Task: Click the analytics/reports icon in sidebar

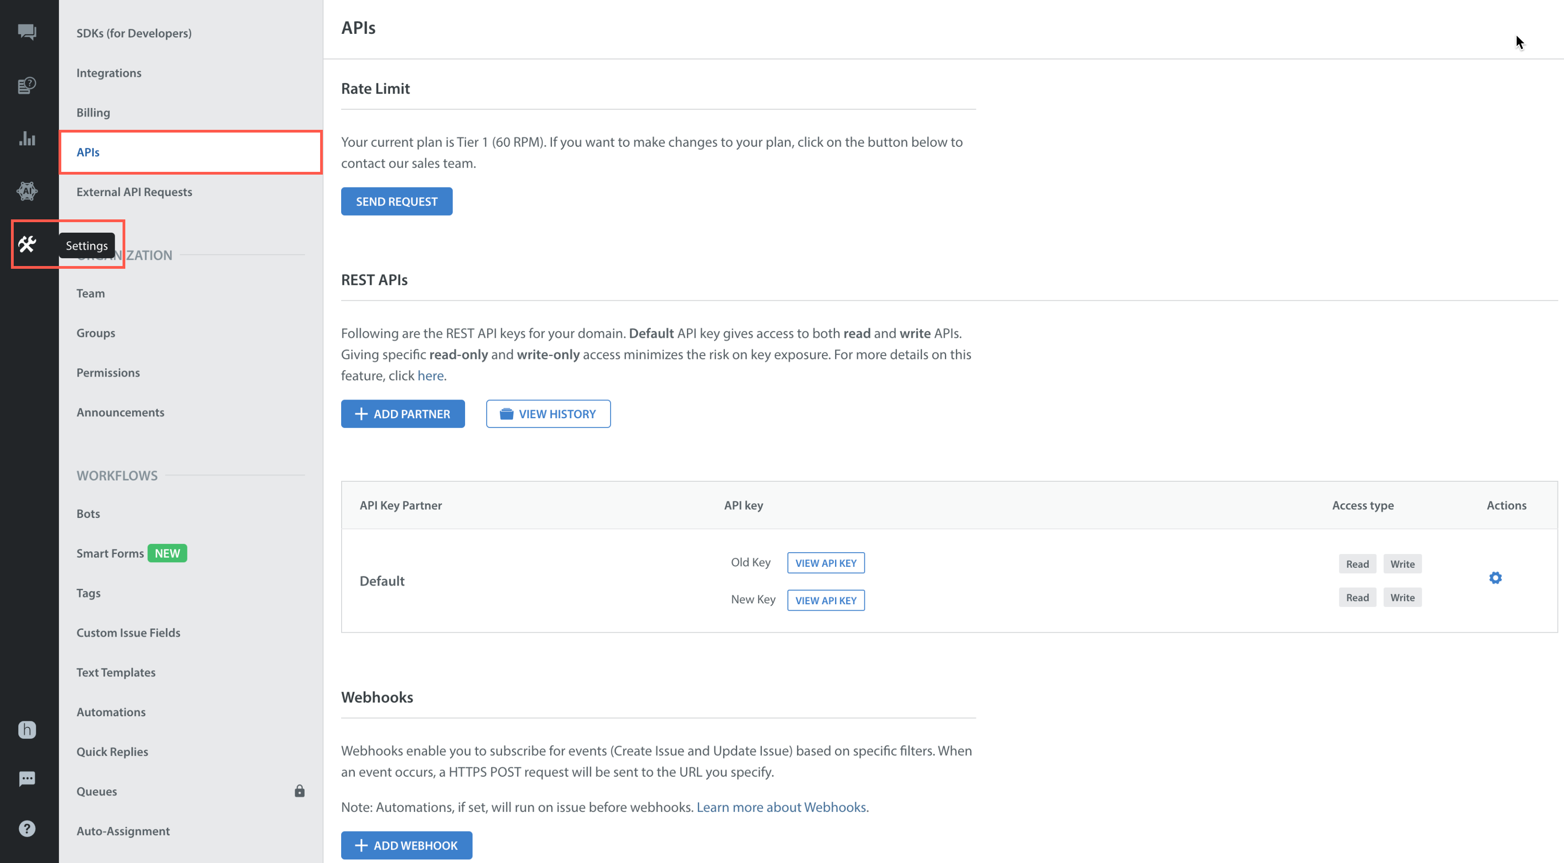Action: (29, 138)
